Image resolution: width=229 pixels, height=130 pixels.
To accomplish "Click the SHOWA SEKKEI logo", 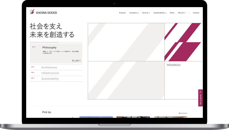I will coord(43,12).
